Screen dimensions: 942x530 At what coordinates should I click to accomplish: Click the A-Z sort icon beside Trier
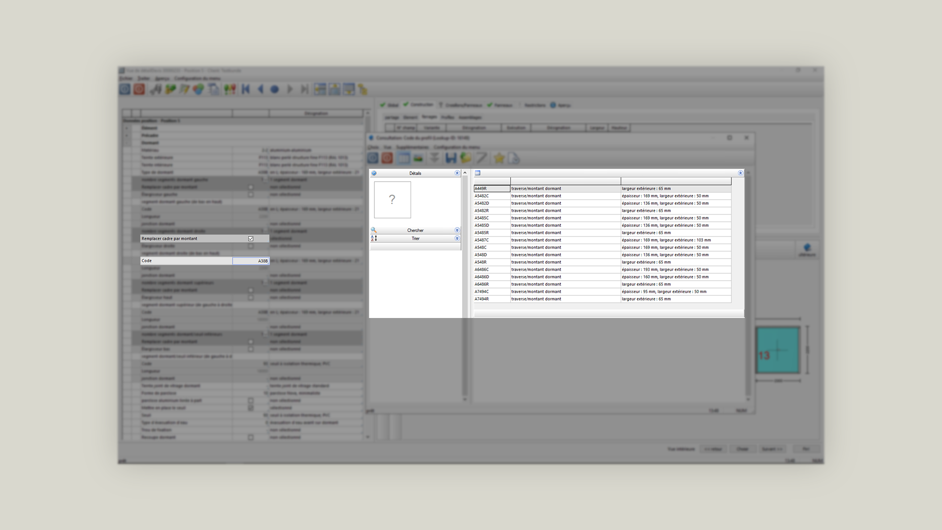(374, 238)
